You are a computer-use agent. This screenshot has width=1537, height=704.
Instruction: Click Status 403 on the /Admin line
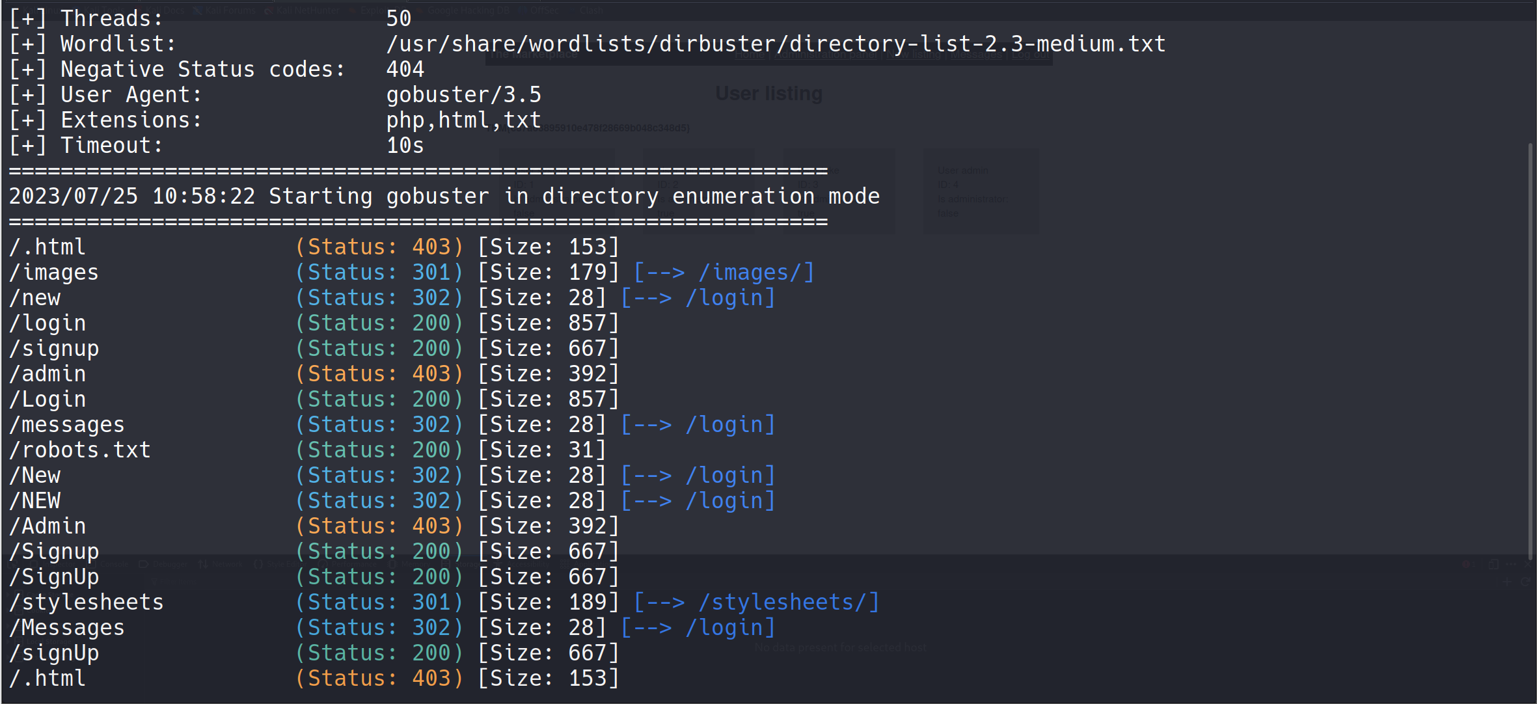[379, 526]
